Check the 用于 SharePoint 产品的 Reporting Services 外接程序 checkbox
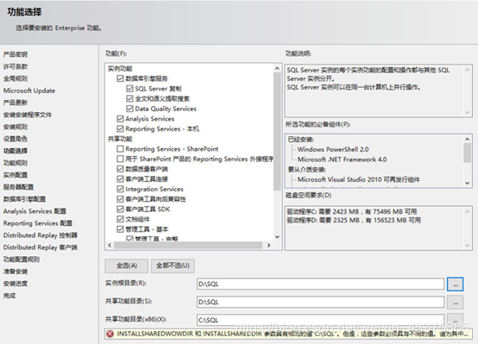This screenshot has height=344, width=478. (x=120, y=159)
